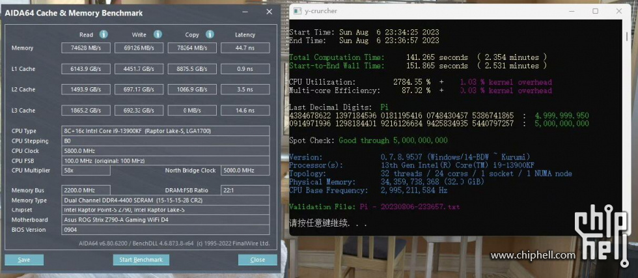Image resolution: width=638 pixels, height=278 pixels.
Task: Select the Memory Latency value 44.7 ns
Action: click(x=245, y=48)
